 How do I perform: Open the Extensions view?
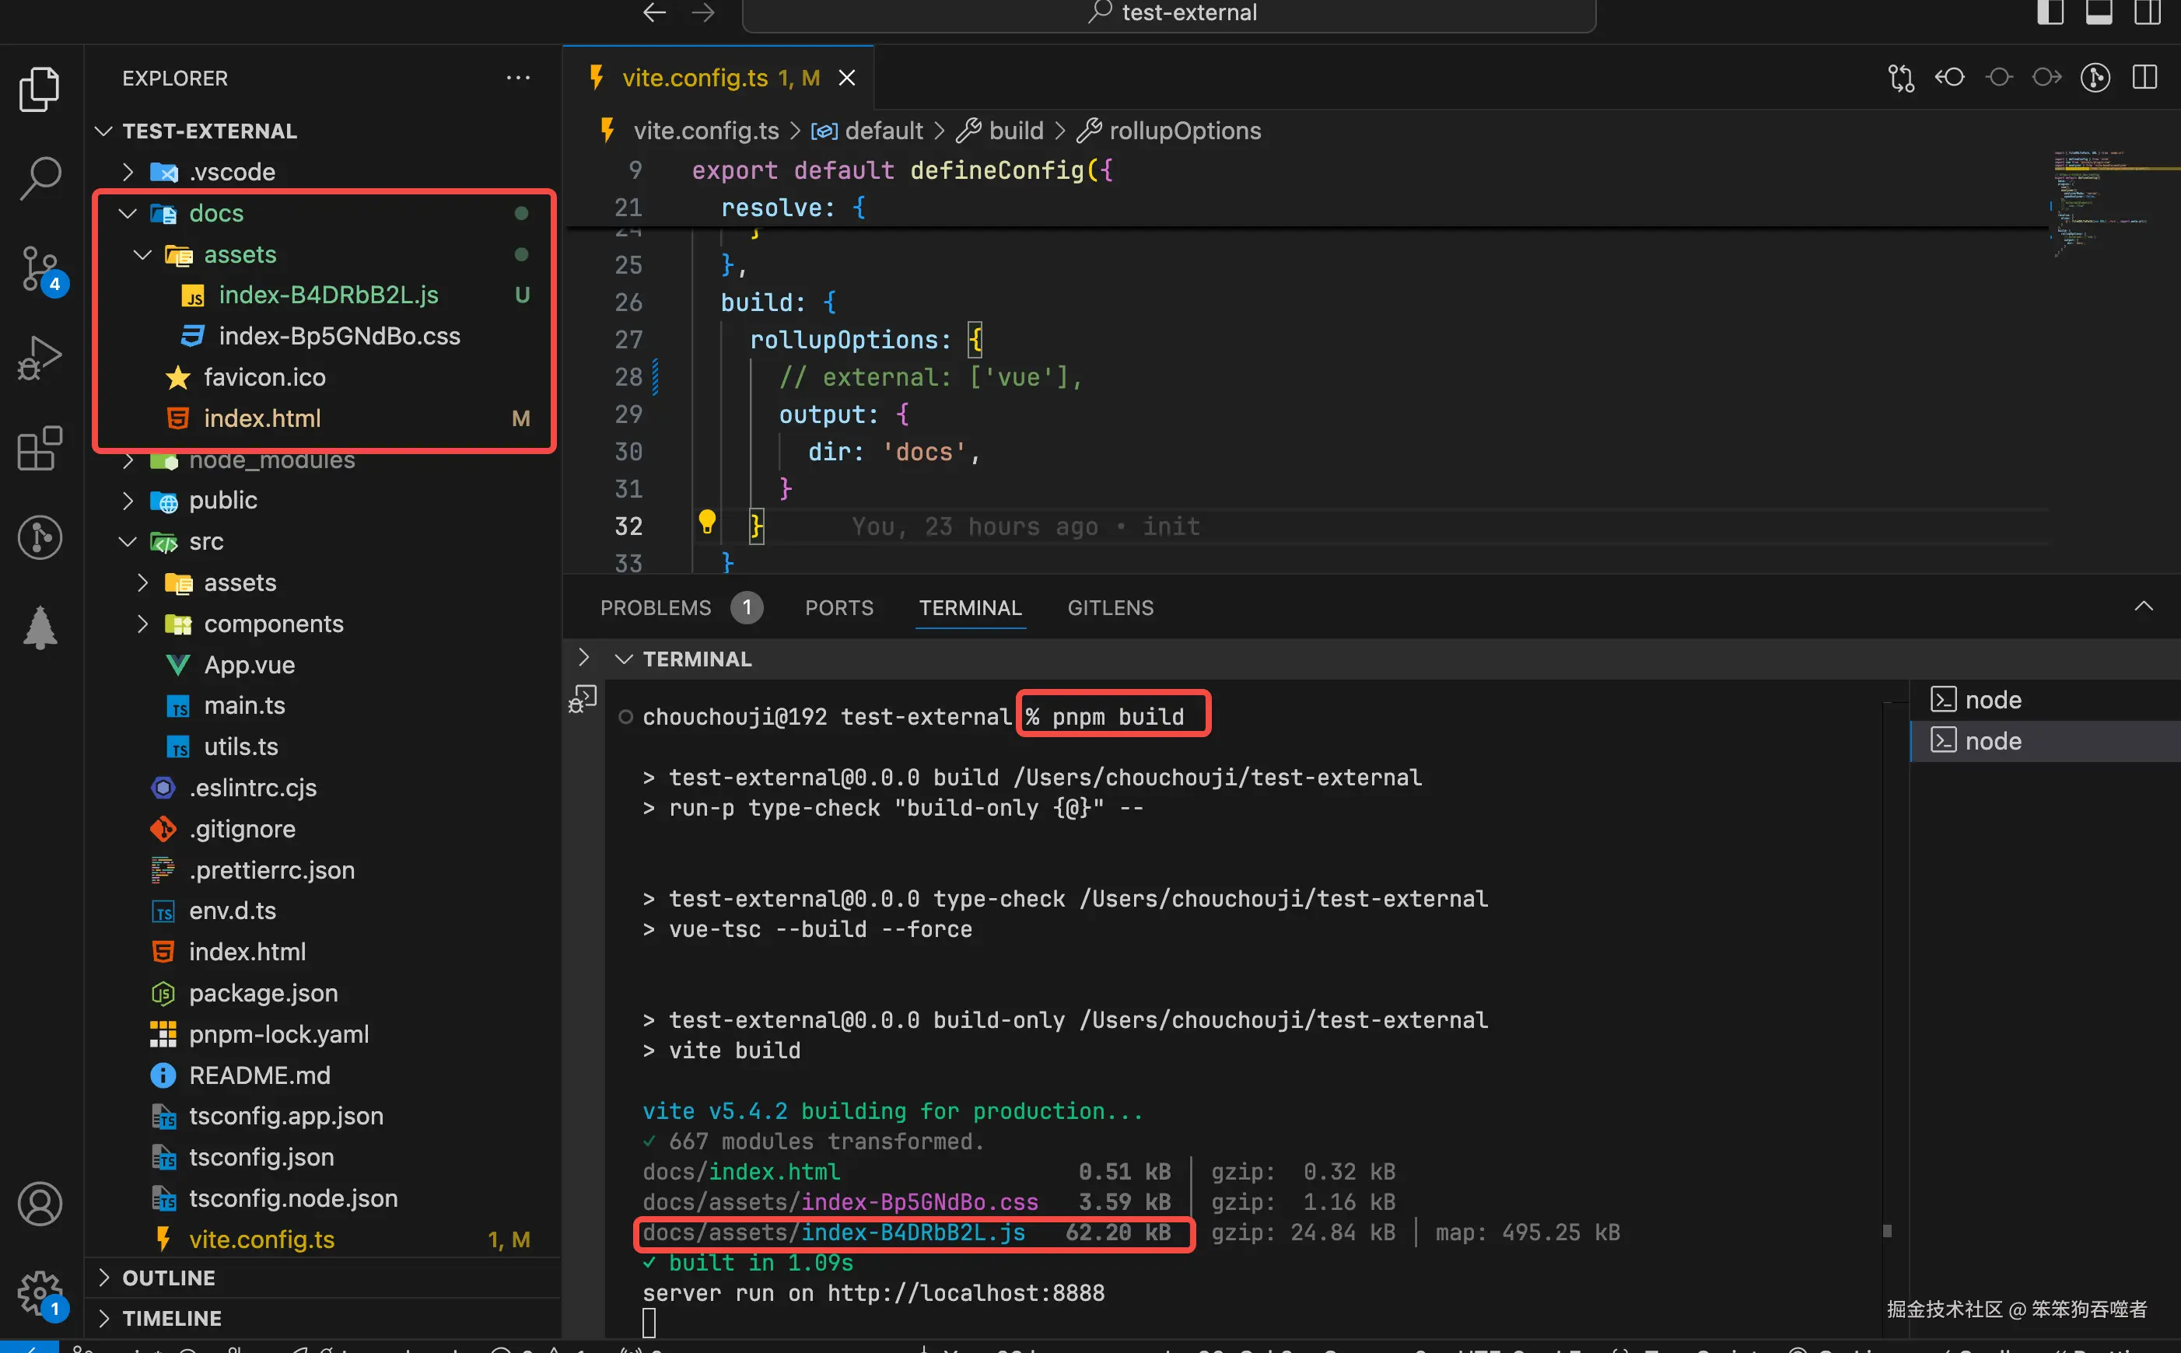(x=40, y=447)
